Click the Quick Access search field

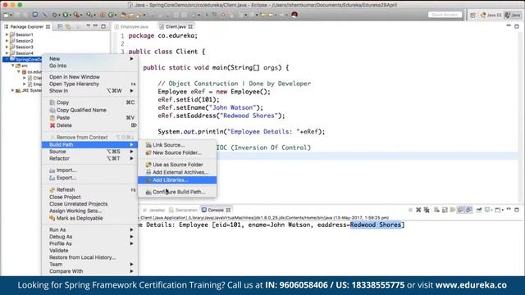click(x=445, y=15)
